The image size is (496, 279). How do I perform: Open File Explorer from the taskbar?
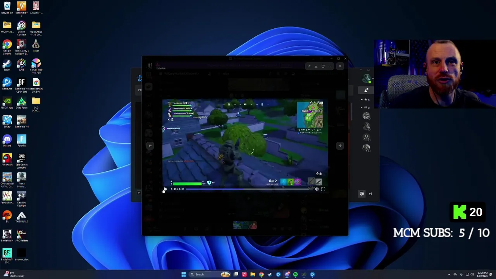tap(253, 274)
